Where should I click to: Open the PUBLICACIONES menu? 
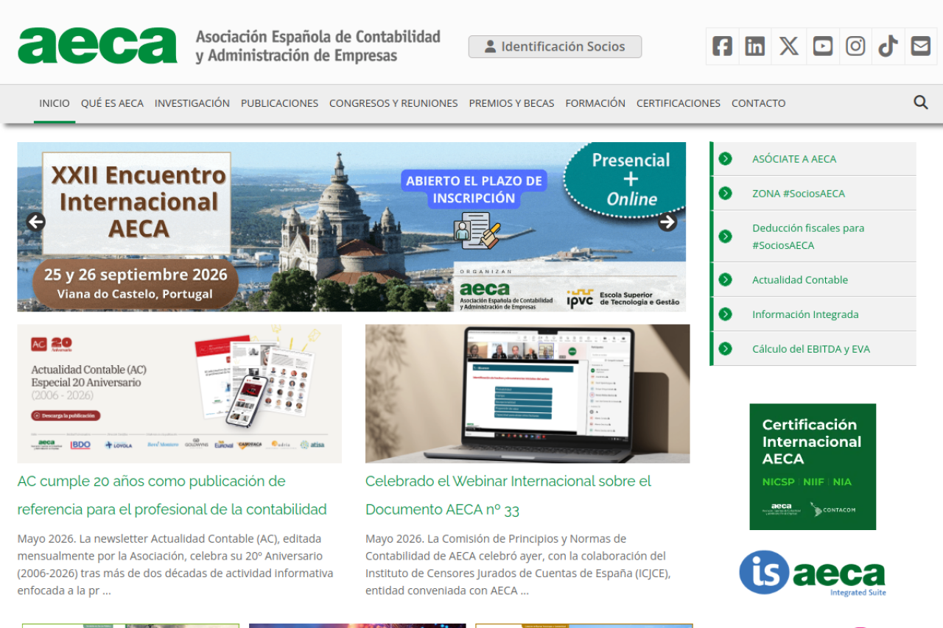(x=279, y=103)
